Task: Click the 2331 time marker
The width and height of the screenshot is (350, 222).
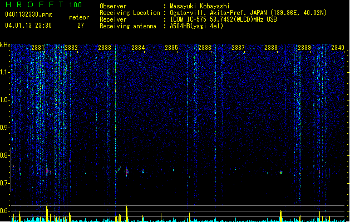Action: pyautogui.click(x=38, y=48)
